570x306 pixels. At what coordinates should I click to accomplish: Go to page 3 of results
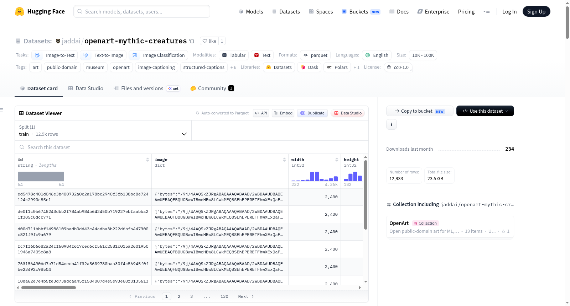coord(191,296)
